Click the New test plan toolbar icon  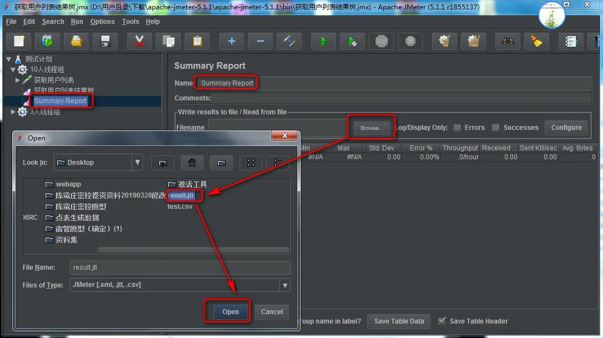click(19, 41)
